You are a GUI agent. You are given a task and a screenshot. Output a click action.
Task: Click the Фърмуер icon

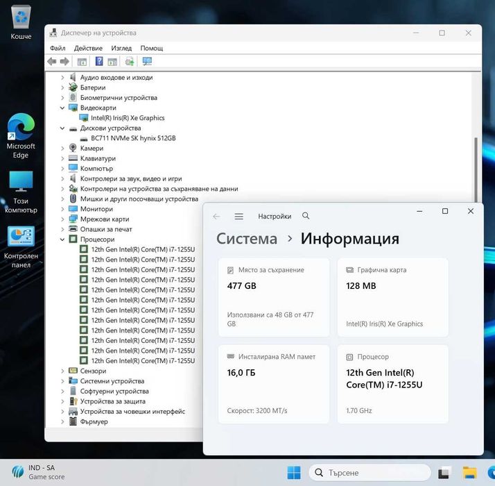[x=73, y=421]
